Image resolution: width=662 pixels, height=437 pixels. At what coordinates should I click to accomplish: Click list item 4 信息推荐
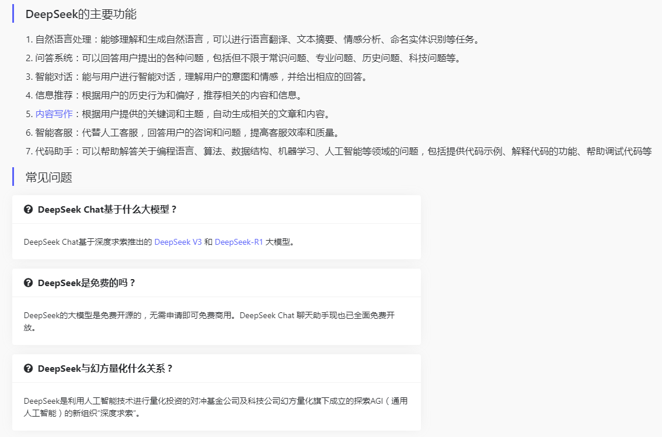[164, 95]
